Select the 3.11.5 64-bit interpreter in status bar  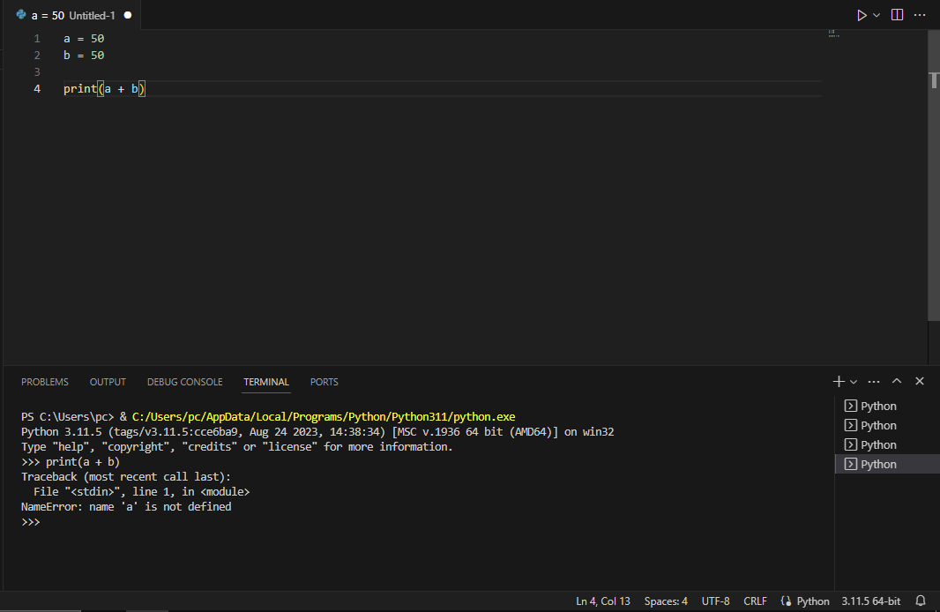(x=870, y=601)
